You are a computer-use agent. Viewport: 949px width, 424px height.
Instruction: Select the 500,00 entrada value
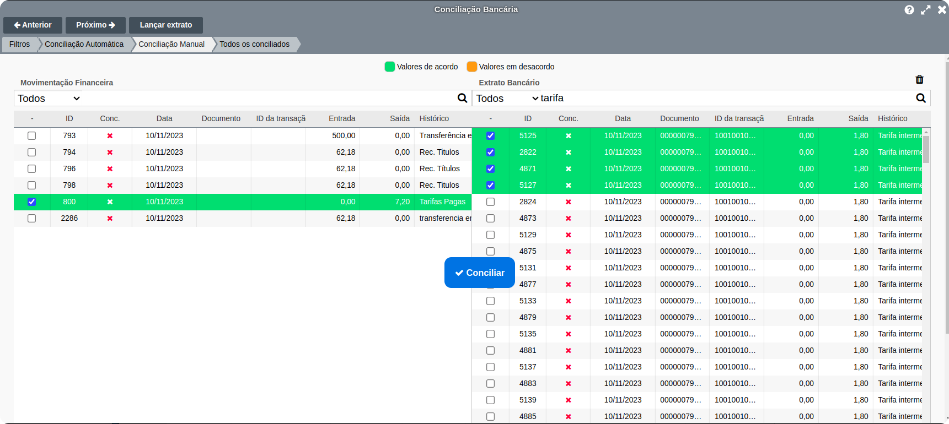click(x=344, y=135)
